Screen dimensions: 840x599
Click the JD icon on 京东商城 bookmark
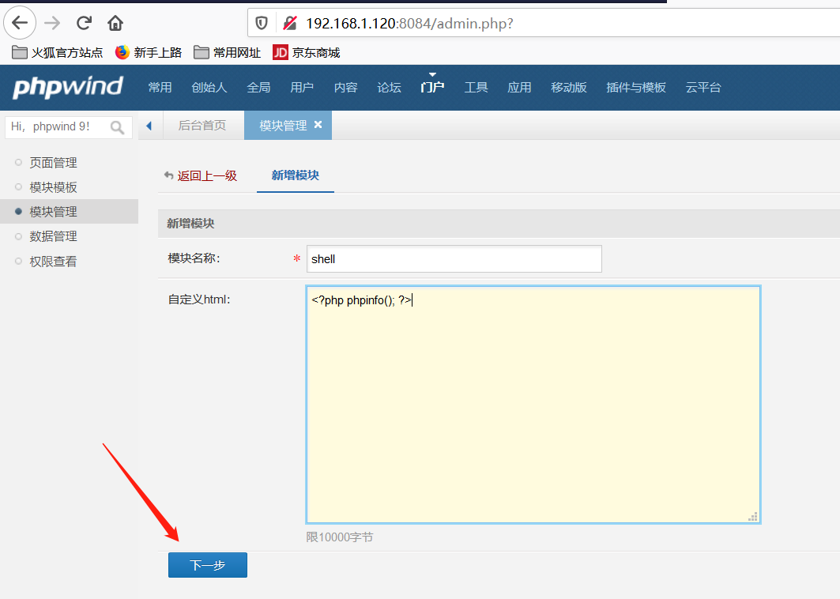[x=280, y=52]
